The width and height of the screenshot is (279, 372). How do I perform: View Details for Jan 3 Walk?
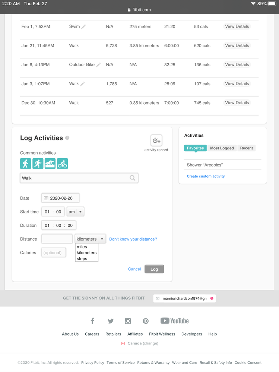[237, 83]
